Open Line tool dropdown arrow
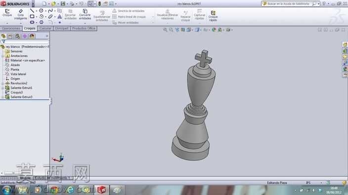 (36, 11)
